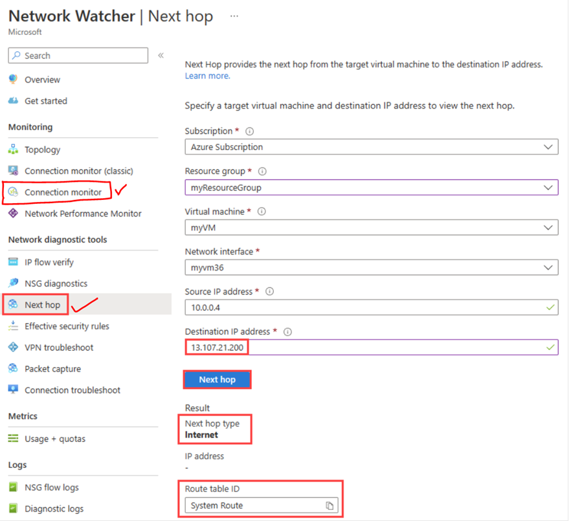Click the NSG diagnostics icon
This screenshot has width=569, height=521.
pos(13,283)
